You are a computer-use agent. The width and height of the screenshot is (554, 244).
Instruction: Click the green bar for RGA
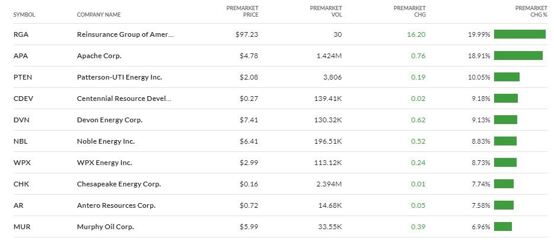coord(520,34)
